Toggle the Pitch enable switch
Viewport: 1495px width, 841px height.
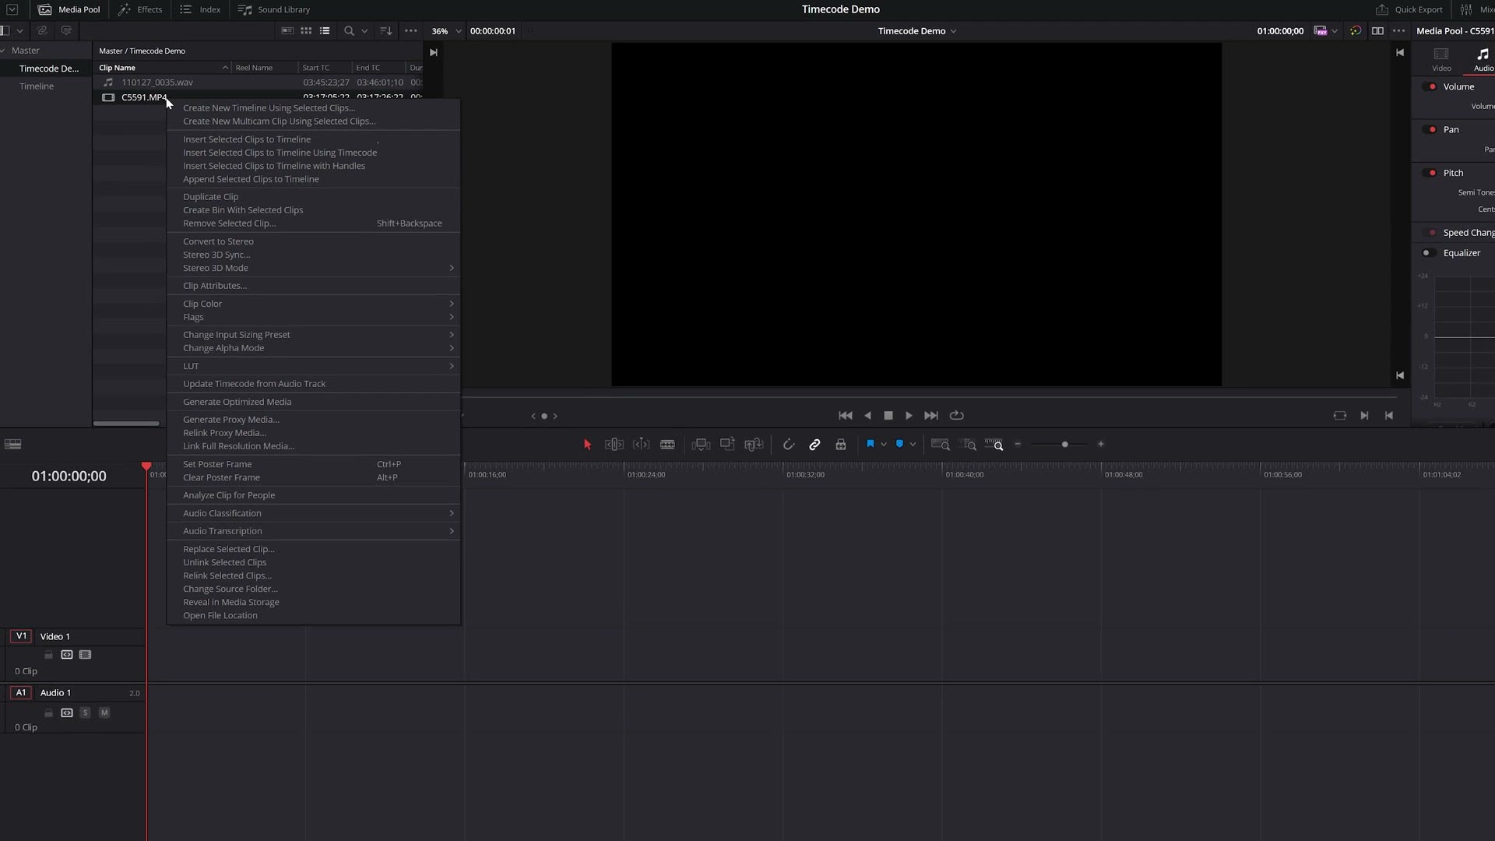(1430, 173)
